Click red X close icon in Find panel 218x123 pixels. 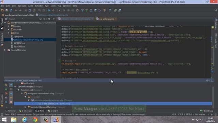[6, 93]
